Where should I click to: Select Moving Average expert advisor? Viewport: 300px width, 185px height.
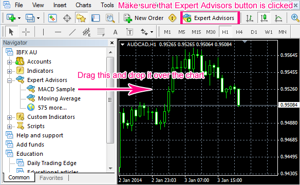tap(59, 98)
